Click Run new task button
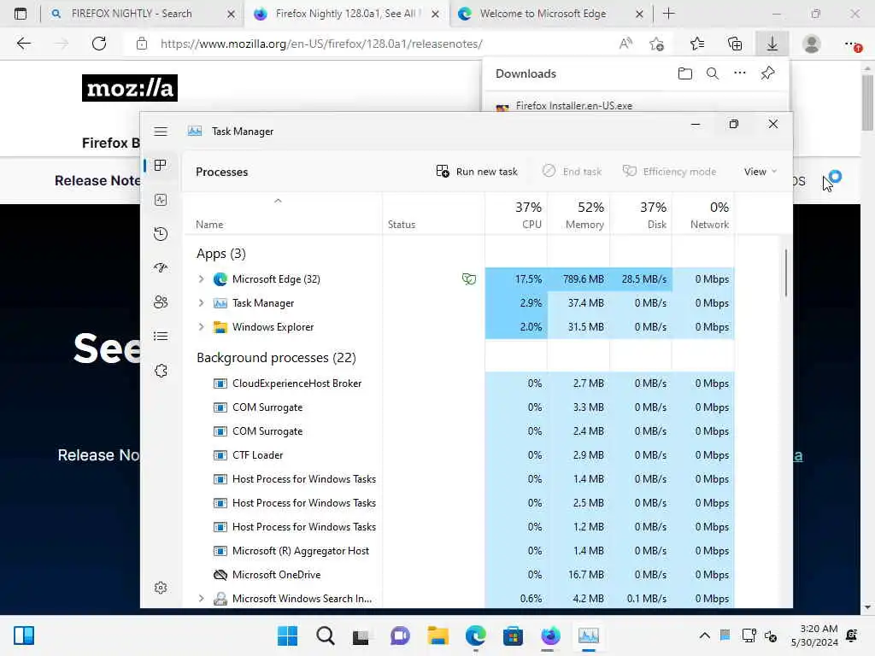This screenshot has width=875, height=656. [477, 172]
